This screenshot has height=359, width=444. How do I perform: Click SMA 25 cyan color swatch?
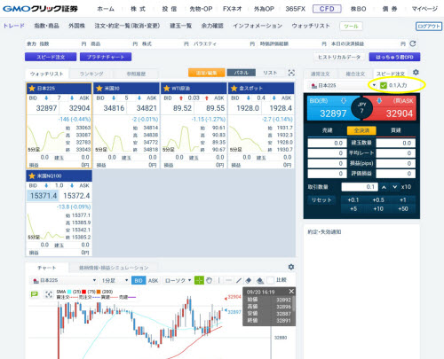point(69,292)
